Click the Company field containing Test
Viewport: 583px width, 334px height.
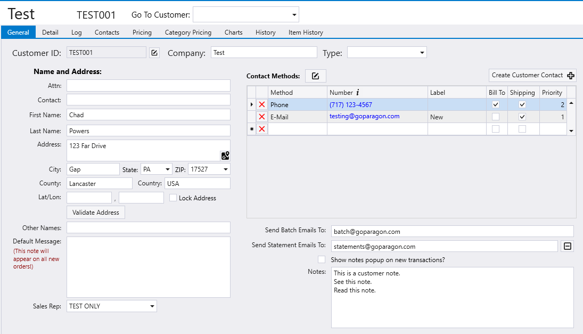pyautogui.click(x=264, y=52)
